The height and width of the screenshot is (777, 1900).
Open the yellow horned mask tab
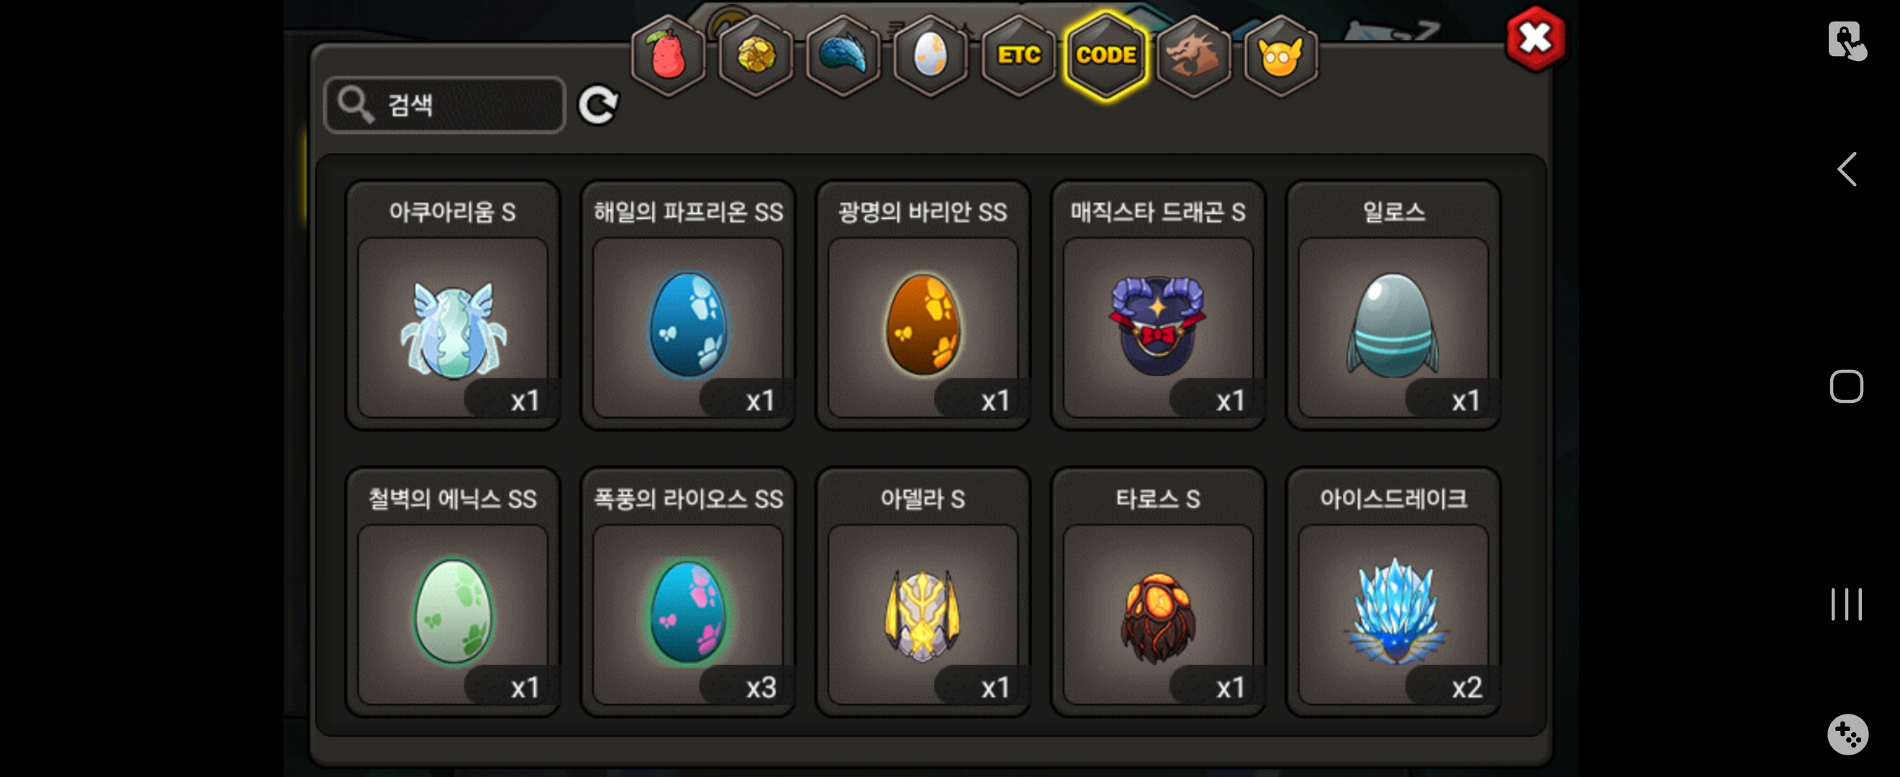(x=1280, y=55)
